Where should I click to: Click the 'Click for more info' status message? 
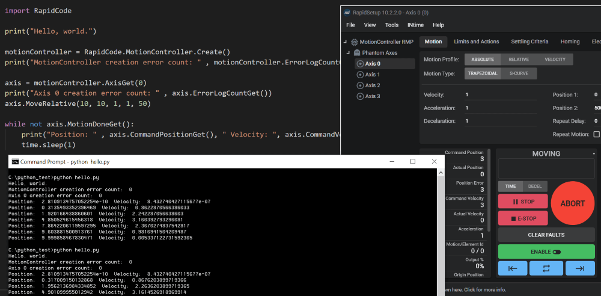pos(475,289)
